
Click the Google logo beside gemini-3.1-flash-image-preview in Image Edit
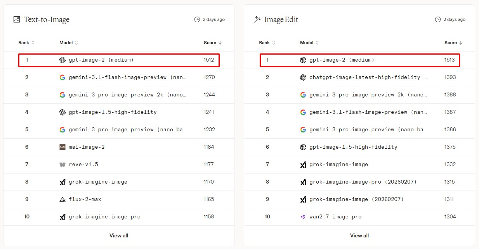click(303, 112)
